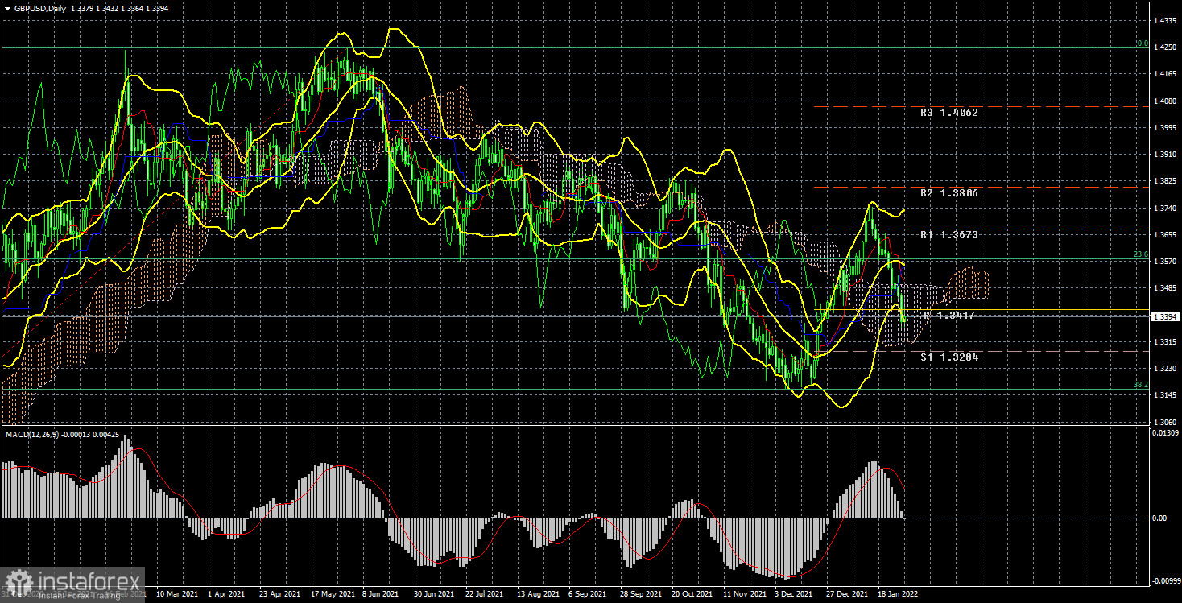Click the 1 Apr 2021 date label

click(226, 593)
